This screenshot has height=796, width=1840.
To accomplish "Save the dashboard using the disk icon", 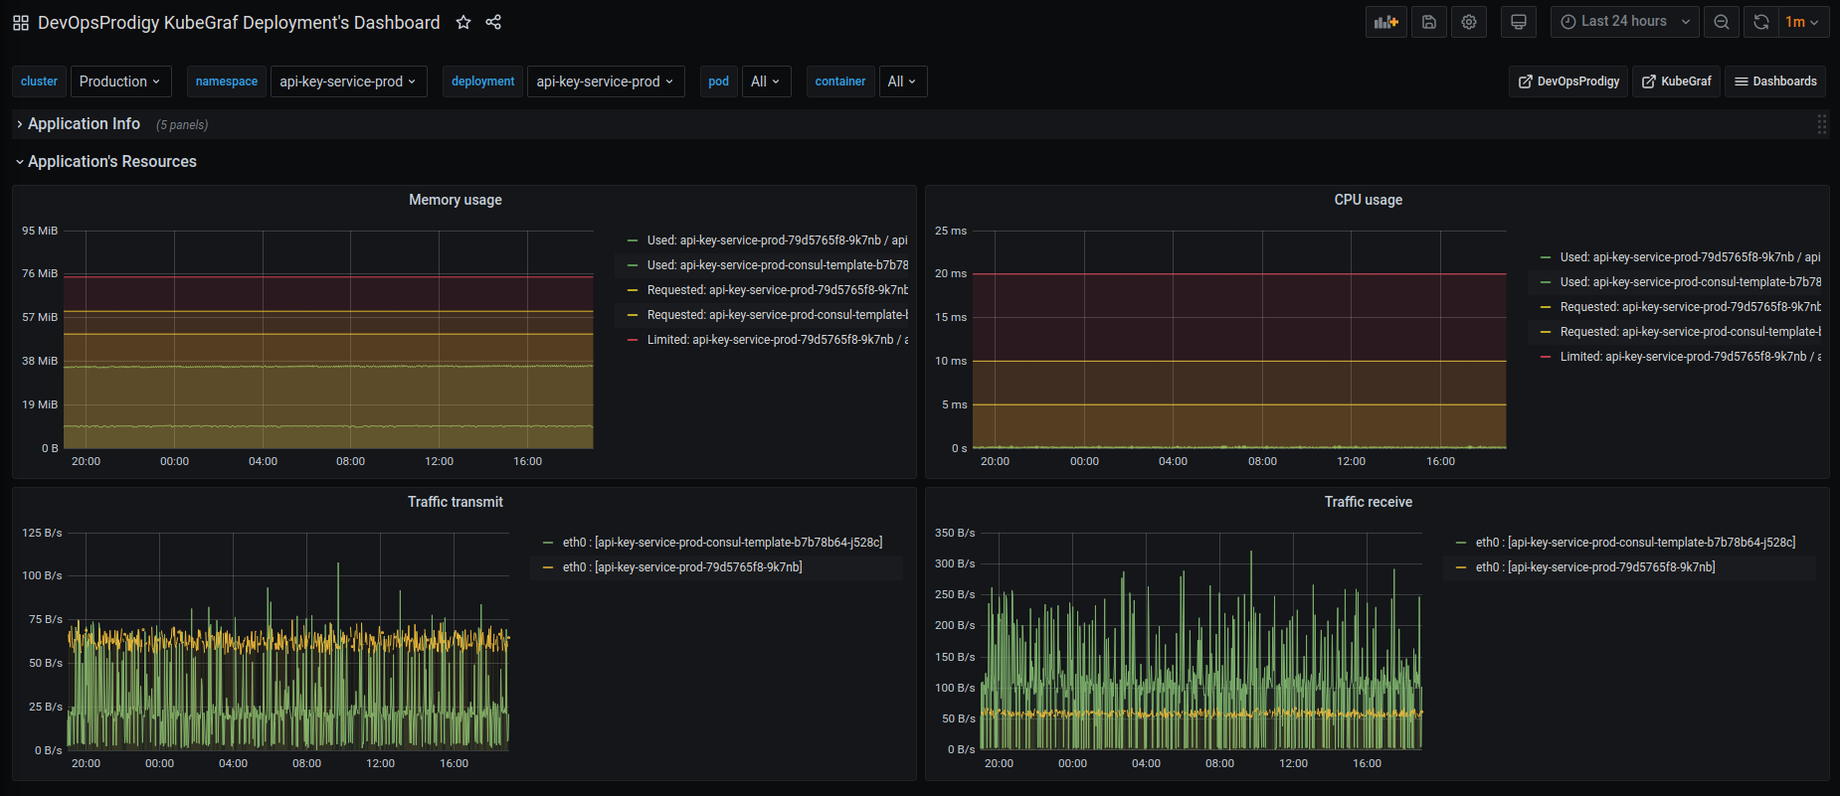I will (x=1429, y=22).
